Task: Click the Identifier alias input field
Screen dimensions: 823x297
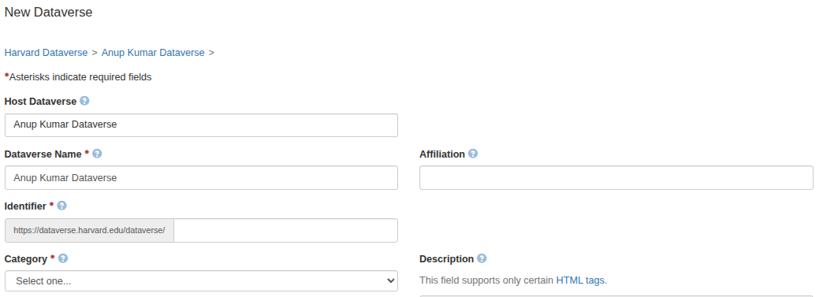Action: 285,230
